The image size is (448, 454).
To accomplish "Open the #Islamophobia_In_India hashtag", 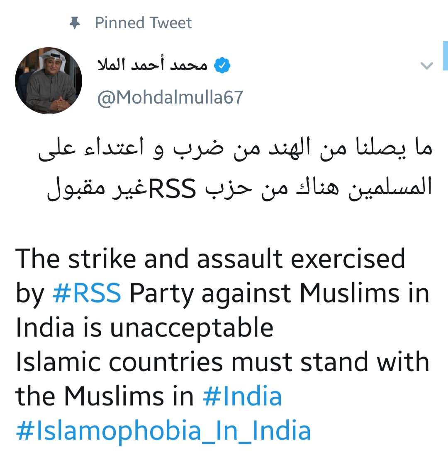I will pos(163,430).
